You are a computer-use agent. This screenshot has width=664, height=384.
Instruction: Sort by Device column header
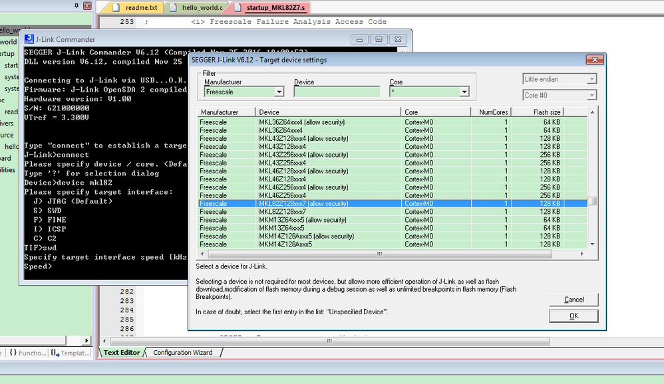click(x=328, y=112)
